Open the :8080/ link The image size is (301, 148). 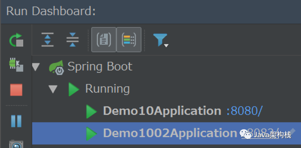point(244,111)
